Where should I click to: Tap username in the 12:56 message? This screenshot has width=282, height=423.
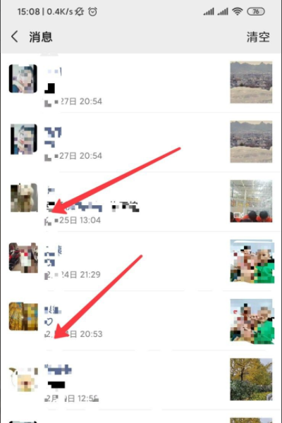pos(58,369)
